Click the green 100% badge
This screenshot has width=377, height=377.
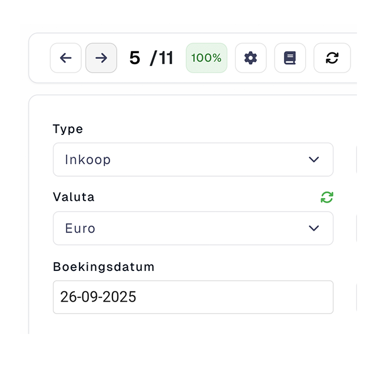[207, 58]
